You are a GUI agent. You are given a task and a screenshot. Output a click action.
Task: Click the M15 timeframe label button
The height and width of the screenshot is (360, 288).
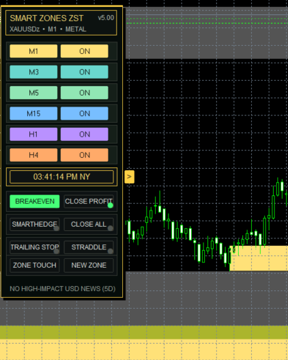pos(33,113)
